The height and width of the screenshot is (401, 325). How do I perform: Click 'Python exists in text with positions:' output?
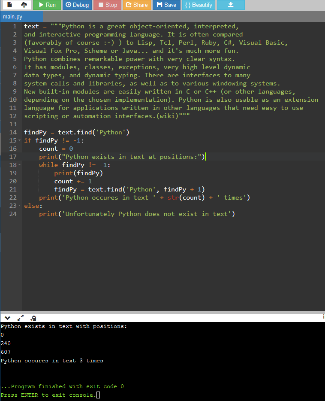[x=63, y=326]
